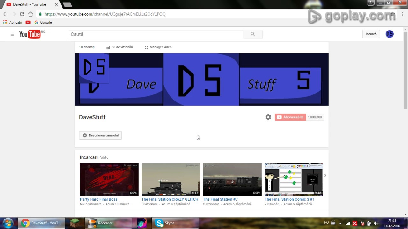Open the YouTube bookmark icon

point(28,22)
